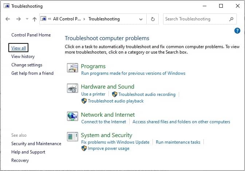Image resolution: width=245 pixels, height=171 pixels.
Task: Click All Control P... breadcrumb
Action: point(67,19)
